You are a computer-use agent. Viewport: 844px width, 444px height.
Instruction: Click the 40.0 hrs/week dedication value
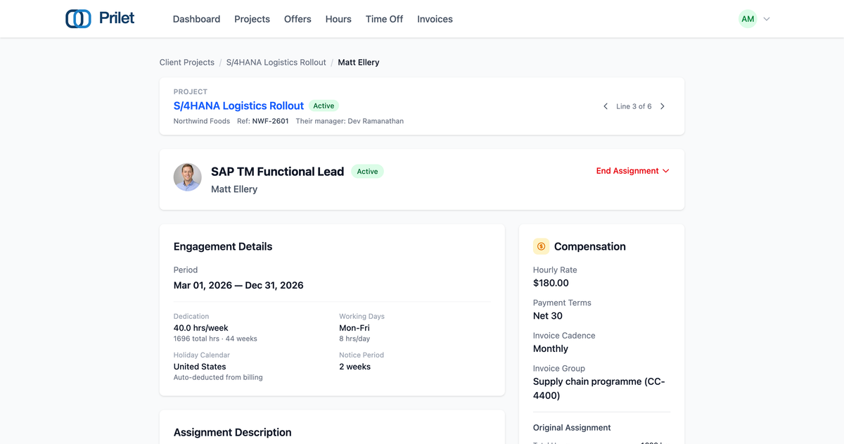point(201,328)
